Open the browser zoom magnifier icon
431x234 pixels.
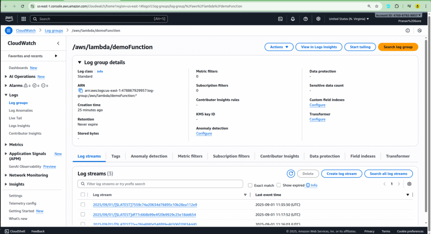click(x=369, y=6)
